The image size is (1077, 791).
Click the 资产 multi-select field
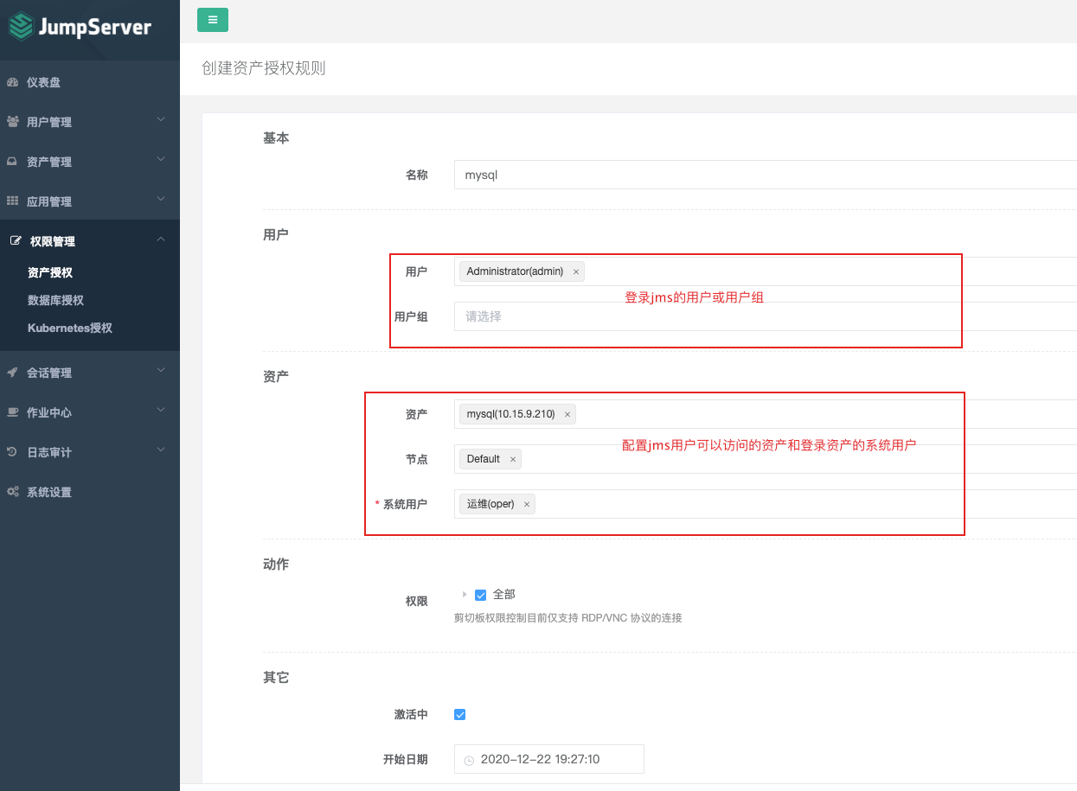pos(765,414)
